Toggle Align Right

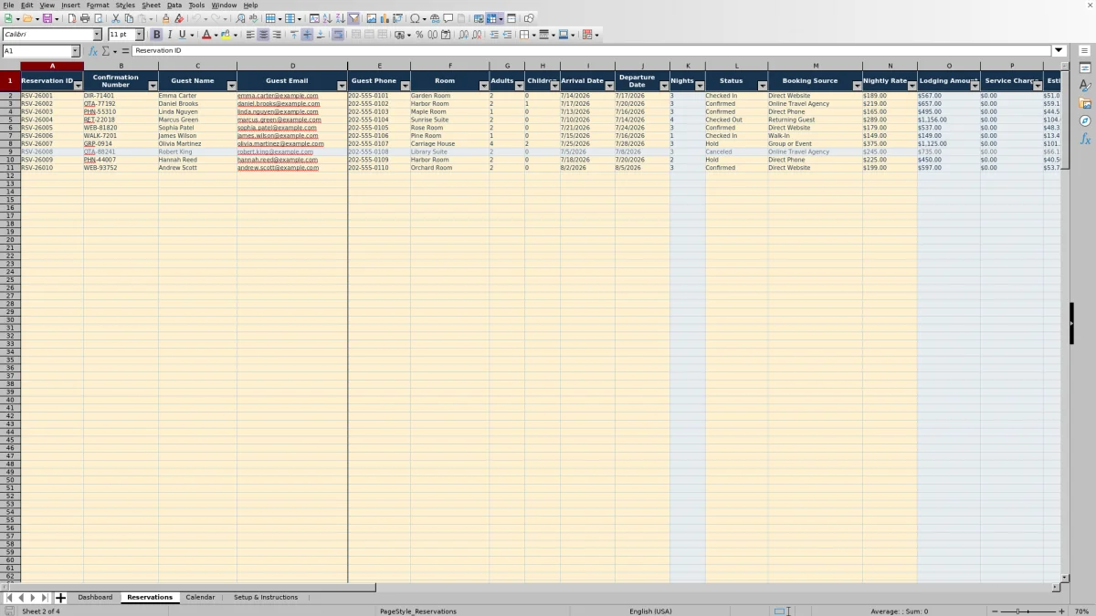tap(276, 35)
